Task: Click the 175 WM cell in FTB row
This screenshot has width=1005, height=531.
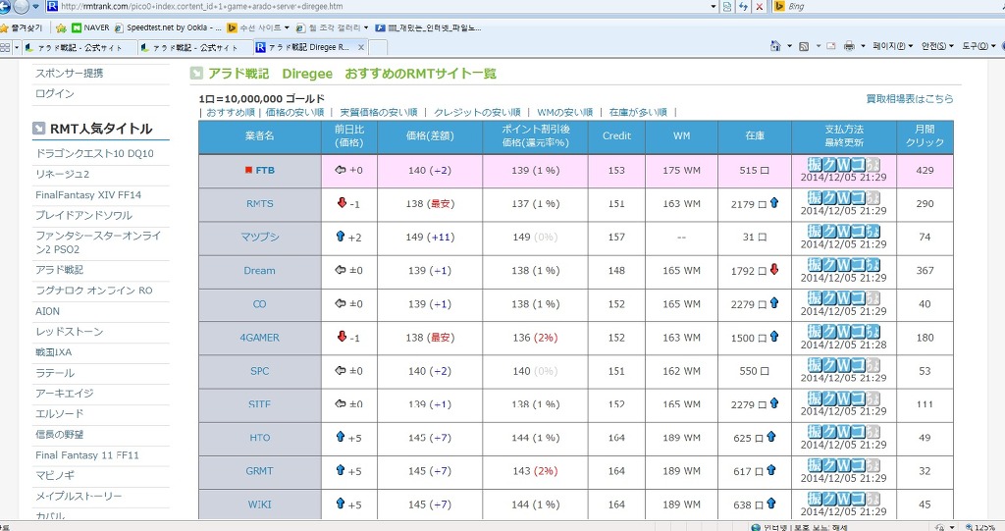Action: [681, 170]
